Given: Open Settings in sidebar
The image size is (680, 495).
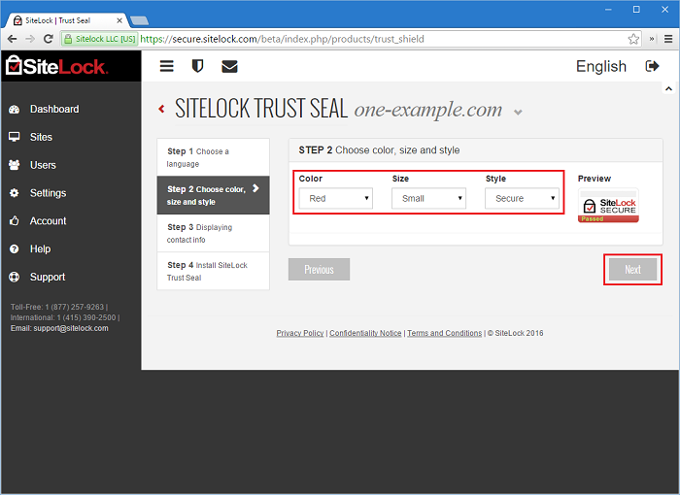Looking at the screenshot, I should pyautogui.click(x=48, y=193).
